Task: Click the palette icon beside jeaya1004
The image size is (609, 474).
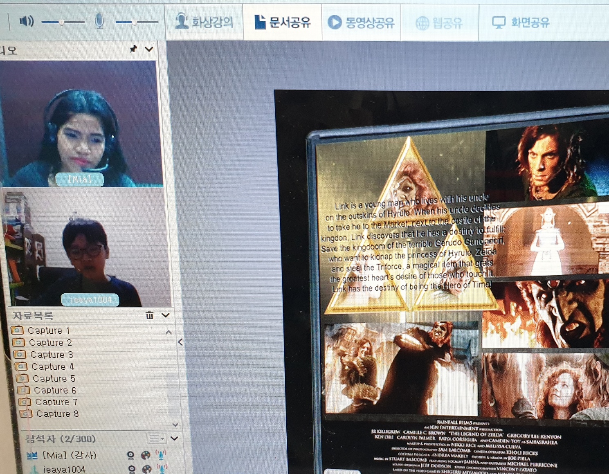Action: coord(147,469)
